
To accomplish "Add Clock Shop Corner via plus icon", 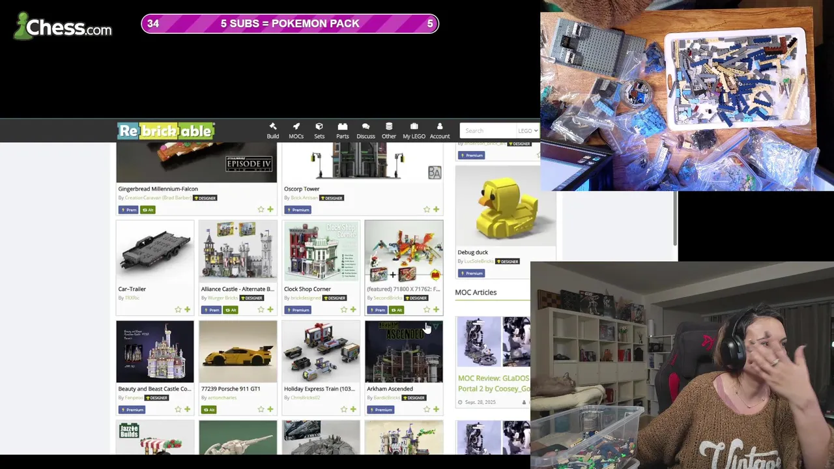I will (x=353, y=310).
